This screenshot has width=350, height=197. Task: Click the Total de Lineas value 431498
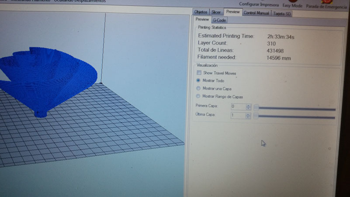point(275,51)
